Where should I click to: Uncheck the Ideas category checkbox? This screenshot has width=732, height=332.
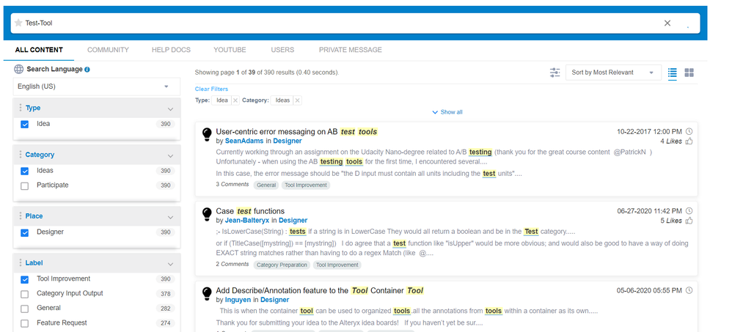pyautogui.click(x=25, y=171)
